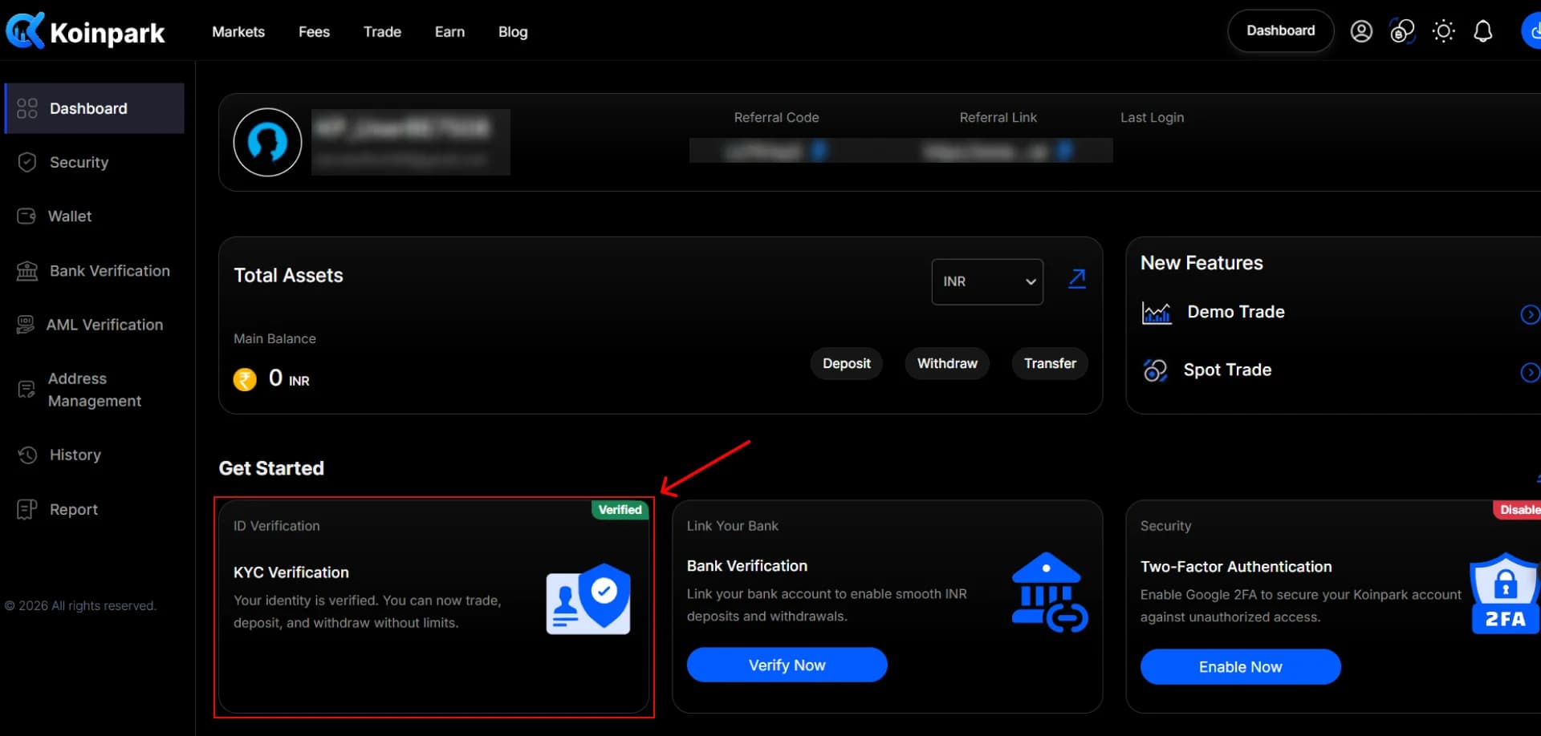The height and width of the screenshot is (736, 1541).
Task: Click the 0 INR balance value
Action: tap(289, 378)
